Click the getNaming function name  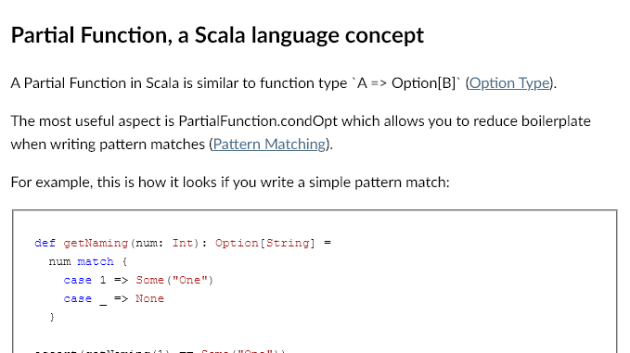[96, 244]
